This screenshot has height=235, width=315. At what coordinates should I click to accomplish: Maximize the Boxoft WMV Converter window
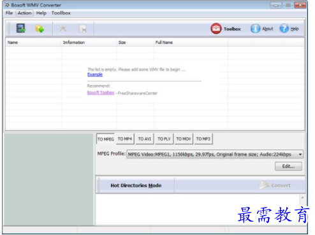click(x=288, y=5)
